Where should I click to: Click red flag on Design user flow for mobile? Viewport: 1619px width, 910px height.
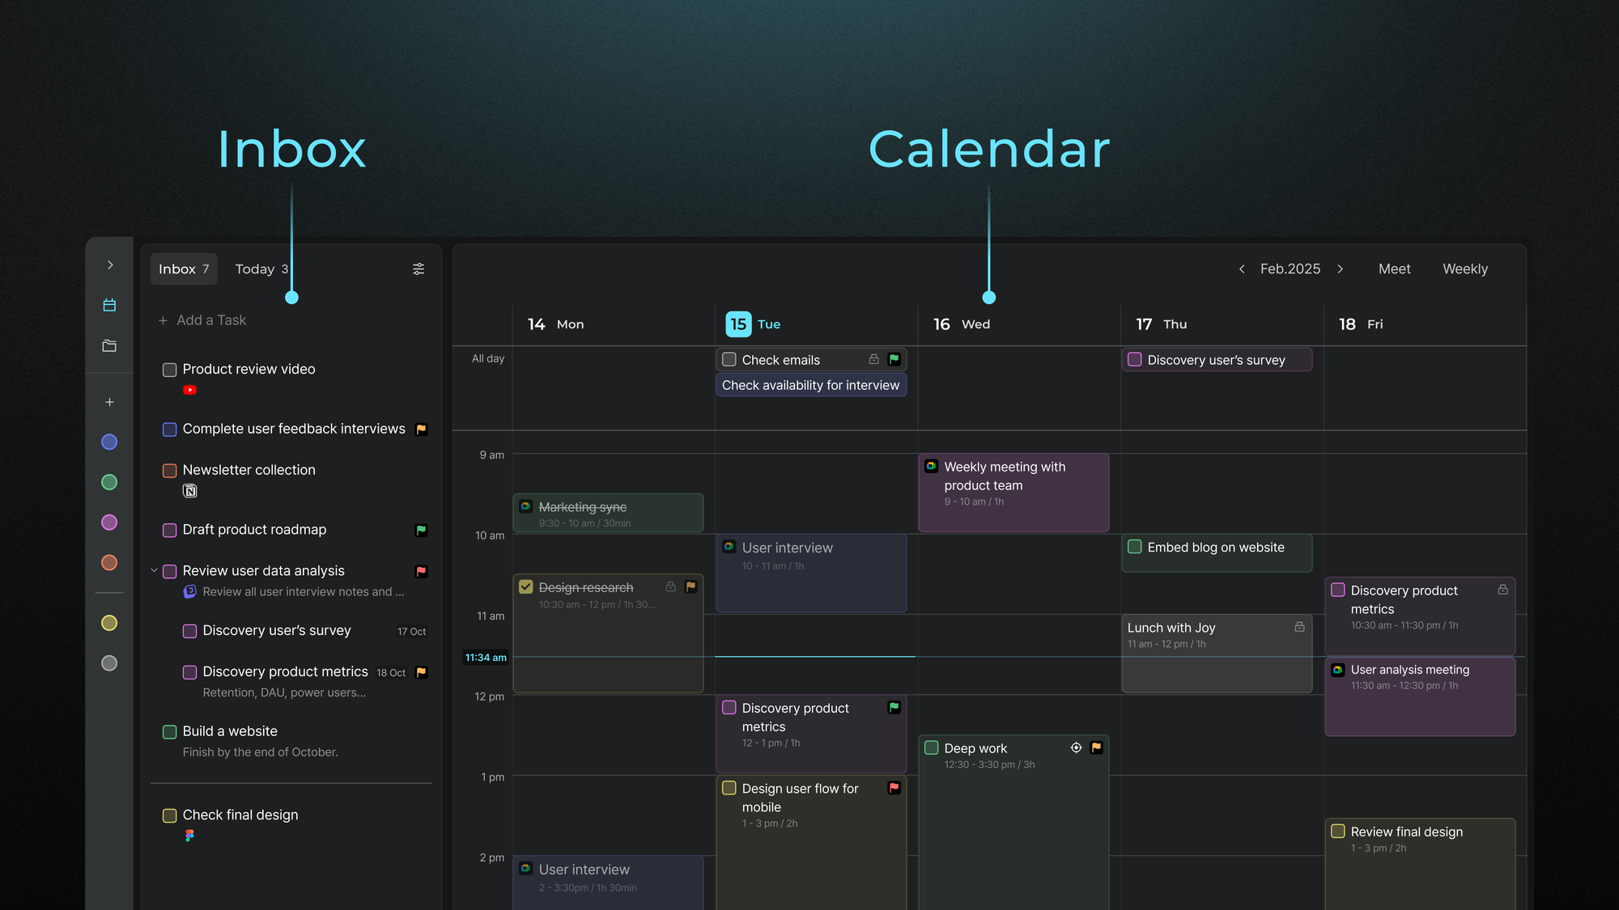pyautogui.click(x=894, y=788)
